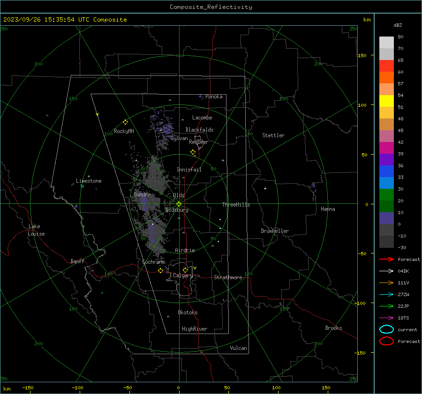Click the Strathmore label
Screen dimensions: 422x394
(228, 277)
